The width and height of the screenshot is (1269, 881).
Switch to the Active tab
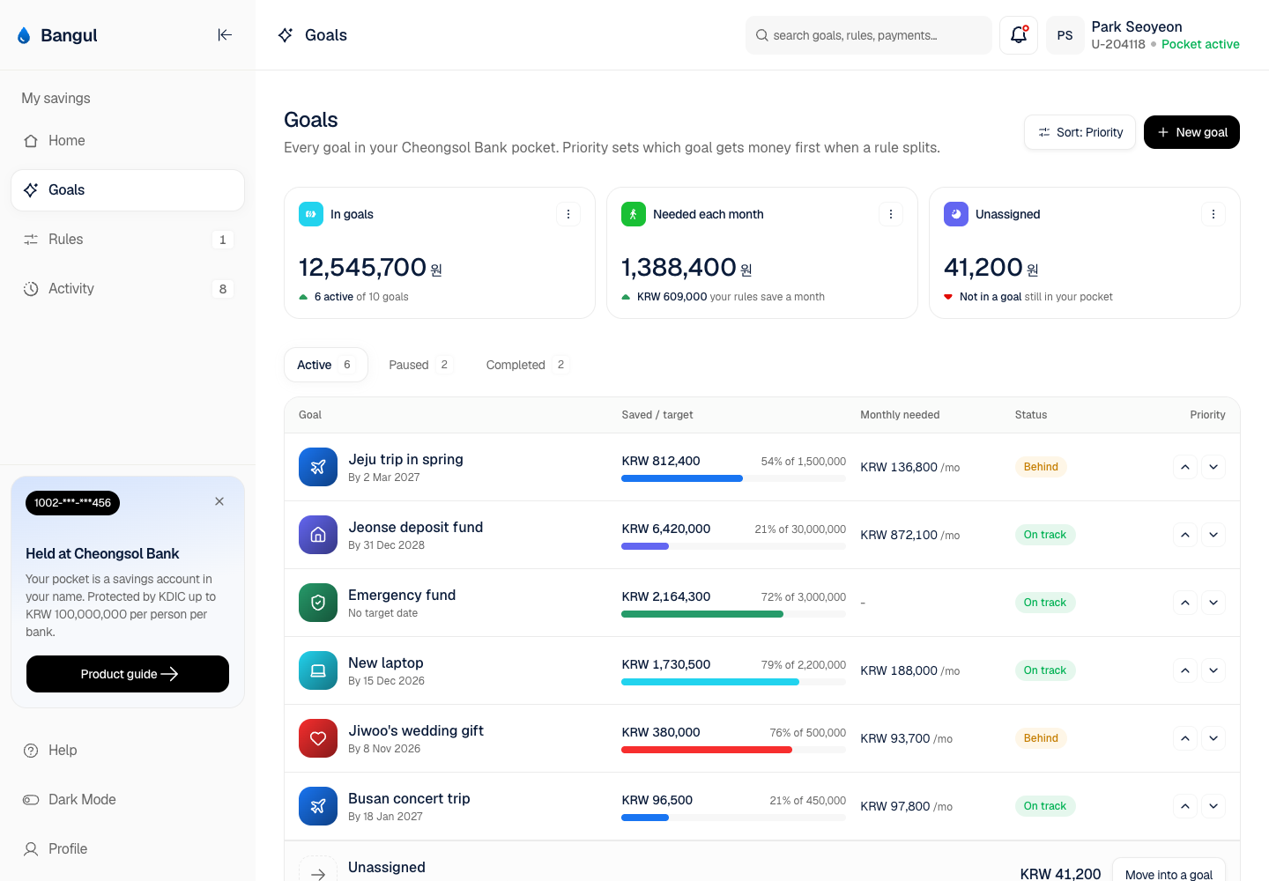coord(325,365)
